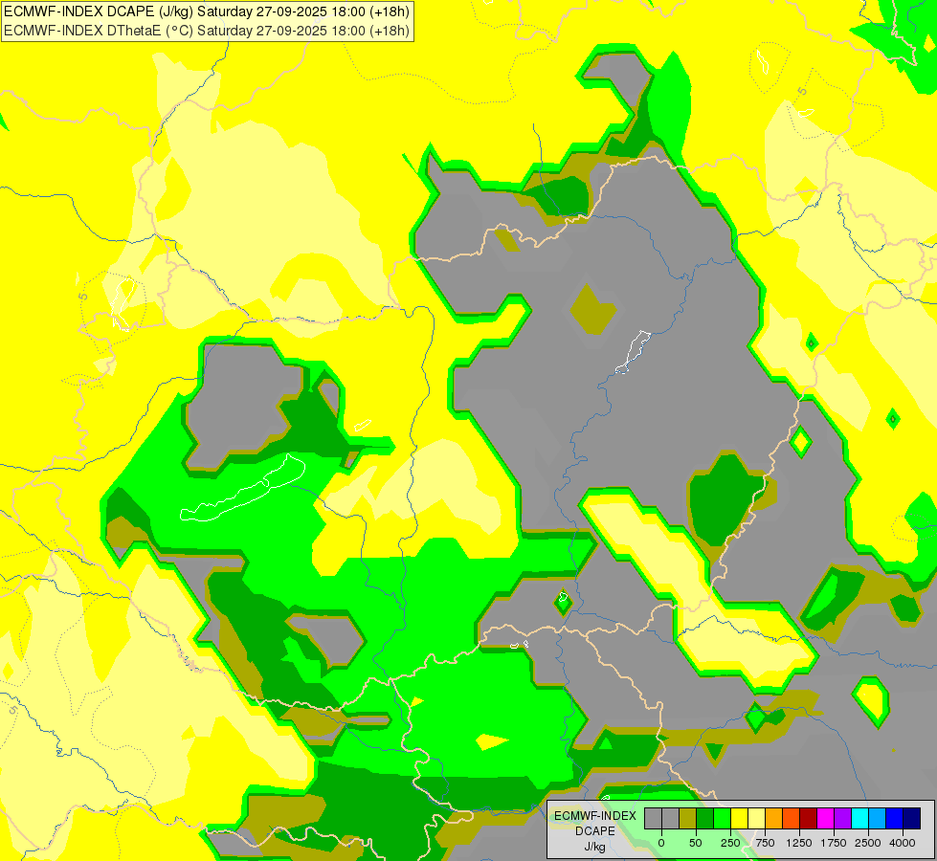Image resolution: width=937 pixels, height=861 pixels.
Task: Click the red-orange legend swatch
Action: pos(792,819)
